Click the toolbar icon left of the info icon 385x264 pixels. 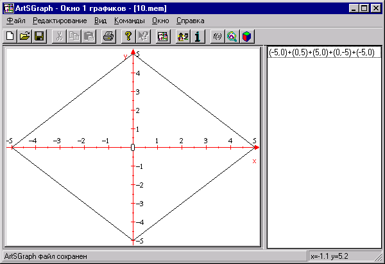[x=183, y=37]
